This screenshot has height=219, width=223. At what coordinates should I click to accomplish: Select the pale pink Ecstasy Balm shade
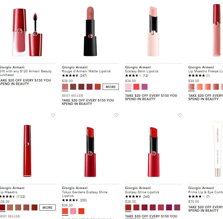(128, 87)
